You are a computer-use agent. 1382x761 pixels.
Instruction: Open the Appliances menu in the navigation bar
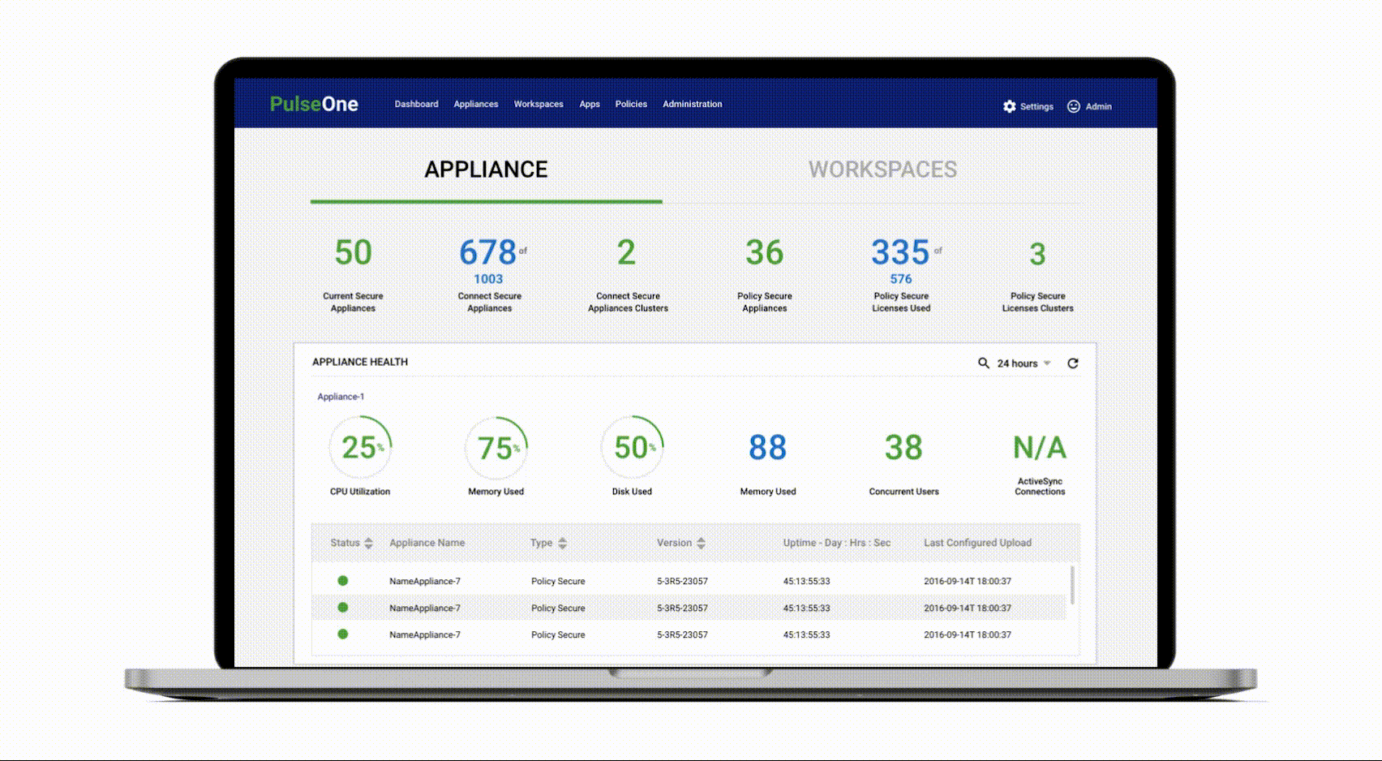click(476, 104)
